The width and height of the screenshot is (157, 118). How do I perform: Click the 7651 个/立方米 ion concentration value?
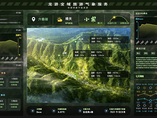coord(117,112)
